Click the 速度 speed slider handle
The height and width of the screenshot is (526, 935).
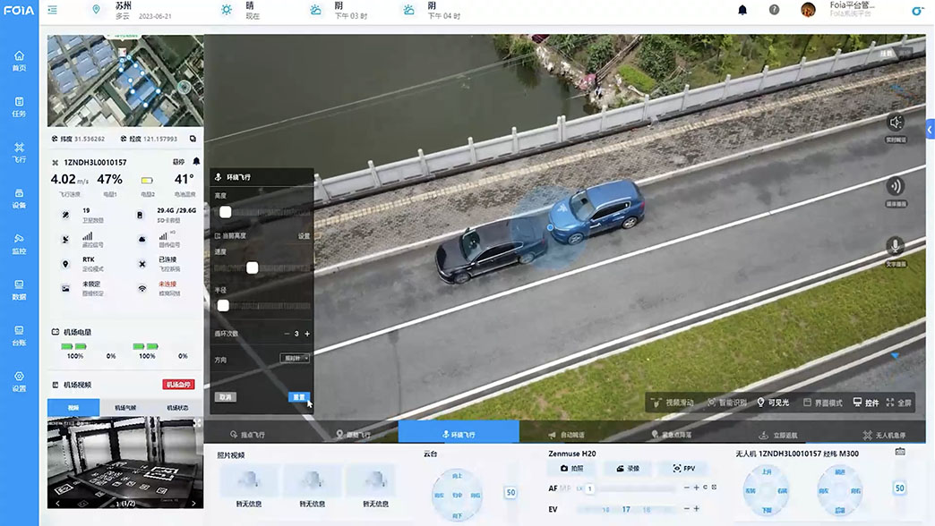click(253, 267)
